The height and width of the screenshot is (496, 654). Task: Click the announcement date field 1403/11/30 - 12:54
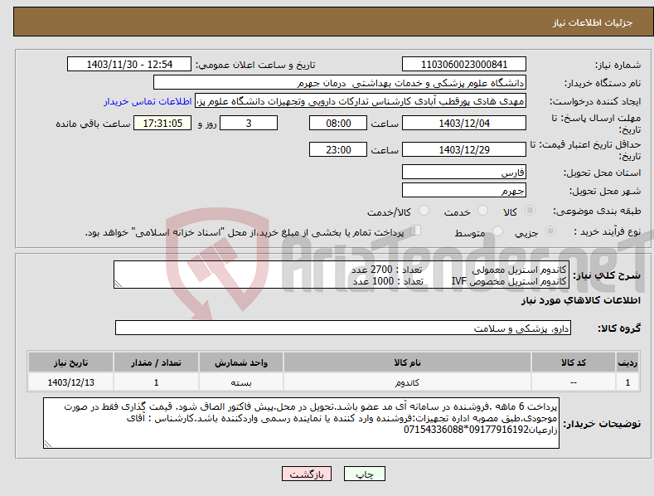pos(129,65)
